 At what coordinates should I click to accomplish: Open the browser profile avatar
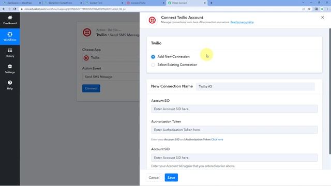point(322,9)
